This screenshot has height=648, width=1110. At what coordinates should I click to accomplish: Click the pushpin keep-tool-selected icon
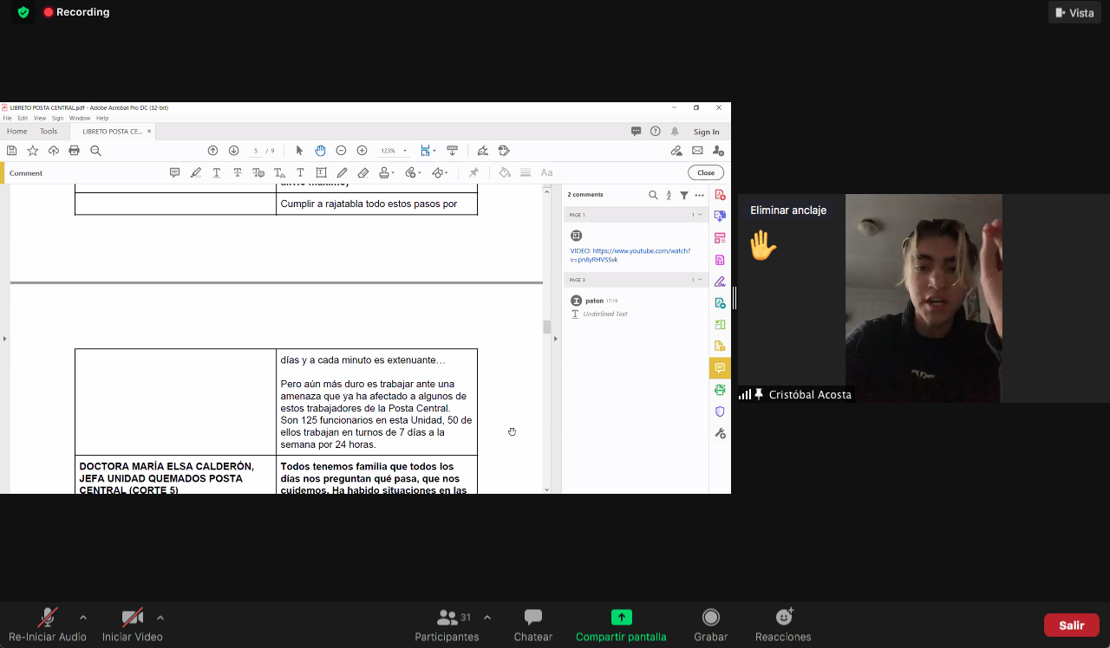pos(473,172)
